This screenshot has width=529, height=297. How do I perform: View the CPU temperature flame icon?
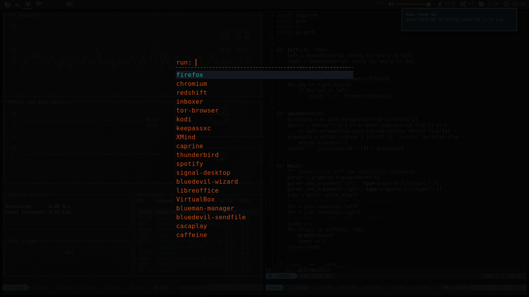tap(440, 4)
